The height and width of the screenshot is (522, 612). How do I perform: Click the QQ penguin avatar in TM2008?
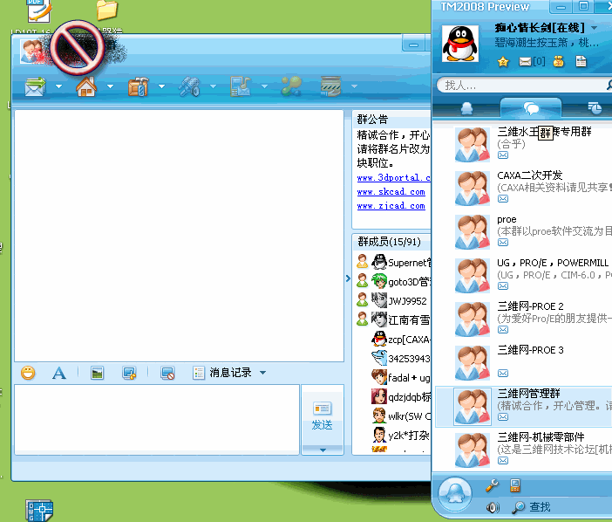[x=460, y=44]
